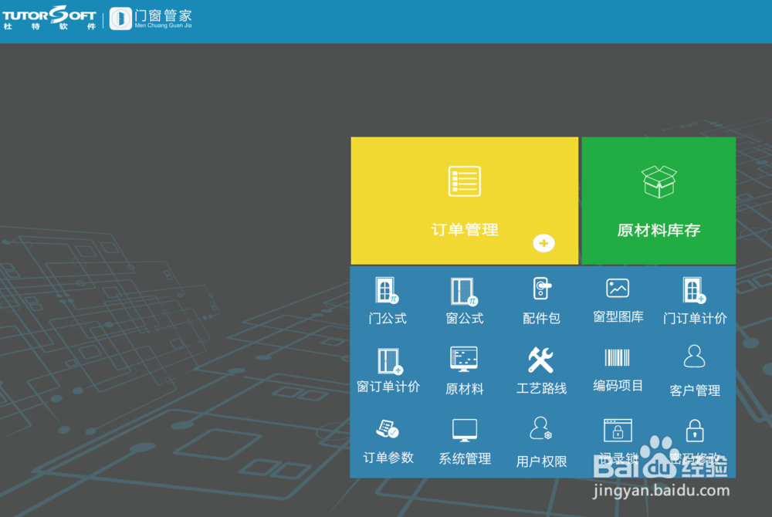
Task: Click the 门订单计价 text label
Action: pos(695,319)
